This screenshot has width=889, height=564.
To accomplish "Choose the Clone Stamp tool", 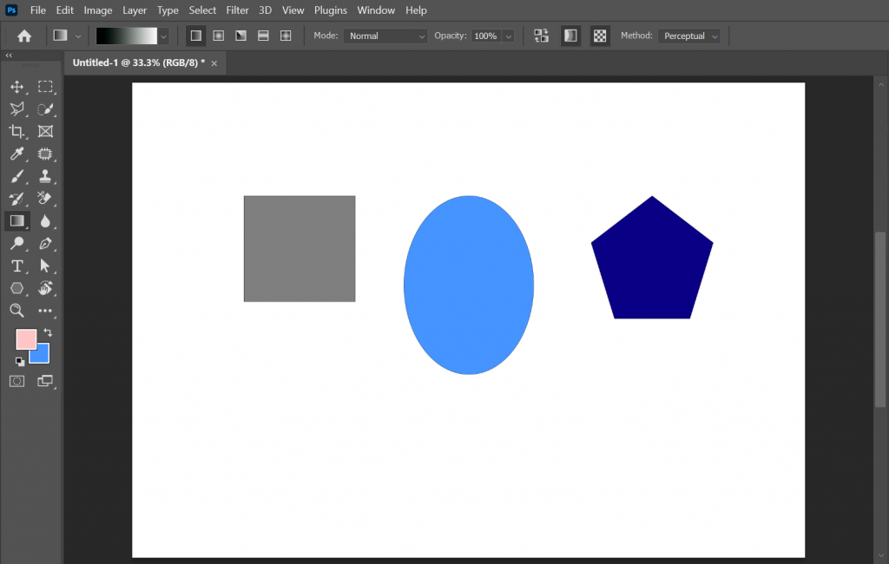I will tap(46, 176).
